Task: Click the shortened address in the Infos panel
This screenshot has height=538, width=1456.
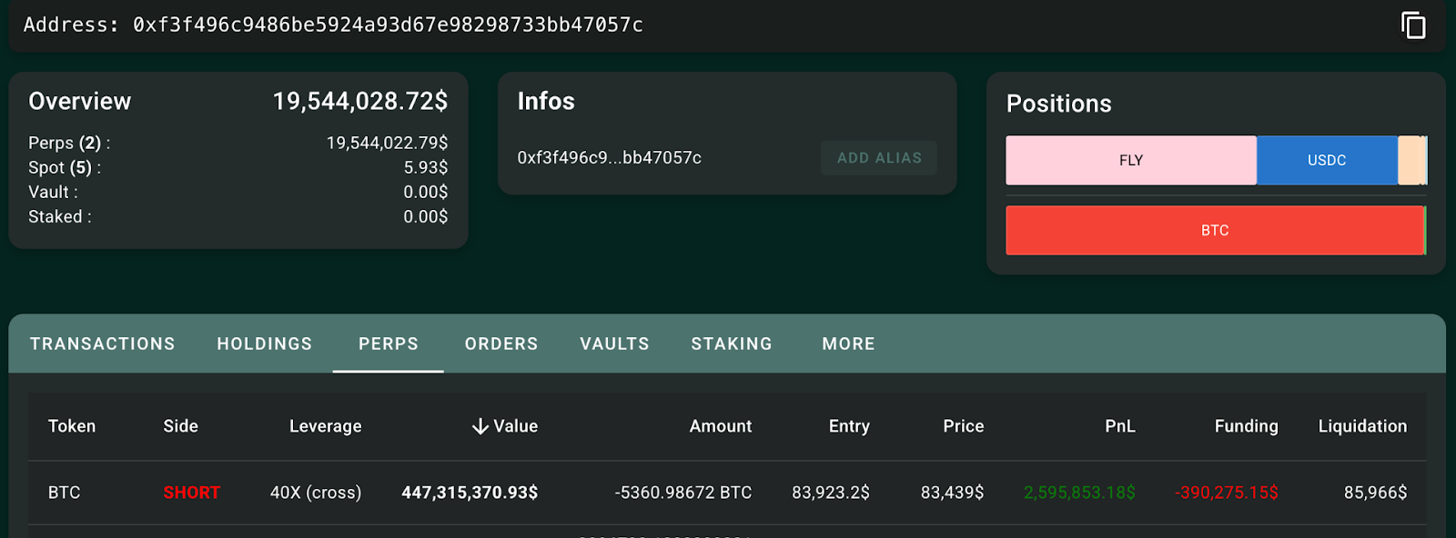Action: click(x=609, y=158)
